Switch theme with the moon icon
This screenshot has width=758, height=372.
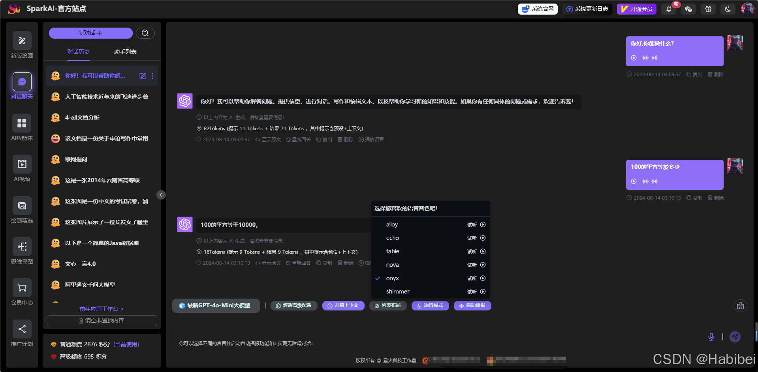click(728, 9)
